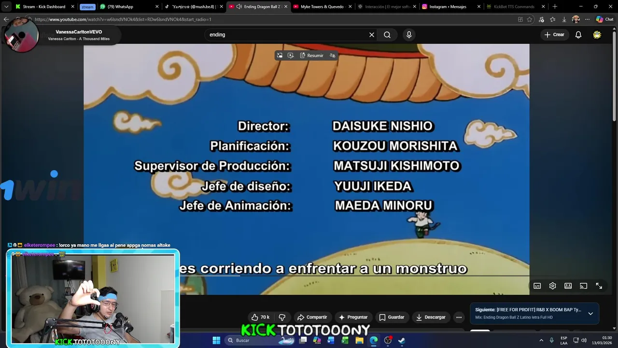Viewport: 618px width, 348px height.
Task: Open YouTube notifications bell
Action: pyautogui.click(x=578, y=35)
